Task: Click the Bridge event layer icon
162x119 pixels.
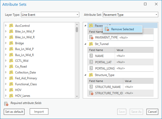Action: point(11,43)
